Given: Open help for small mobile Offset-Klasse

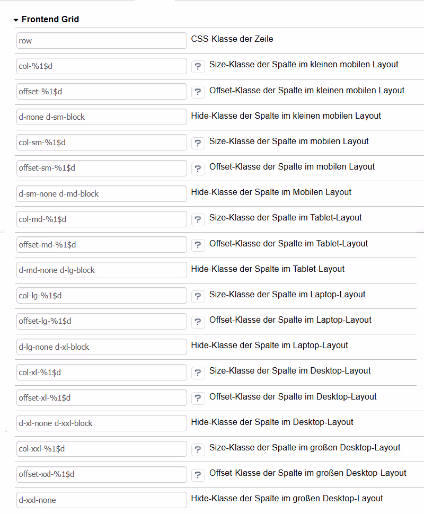Looking at the screenshot, I should (198, 92).
